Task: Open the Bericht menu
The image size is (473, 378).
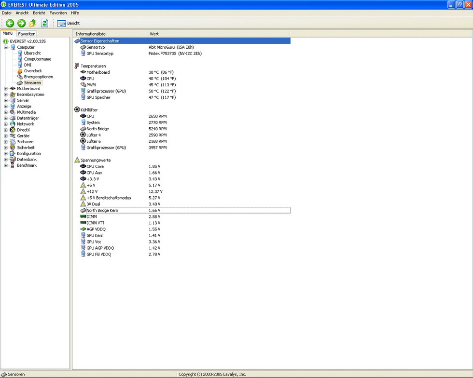Action: point(39,13)
